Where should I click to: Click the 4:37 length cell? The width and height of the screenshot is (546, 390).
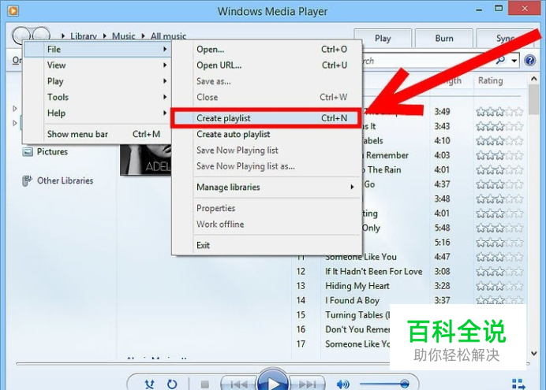point(442,184)
